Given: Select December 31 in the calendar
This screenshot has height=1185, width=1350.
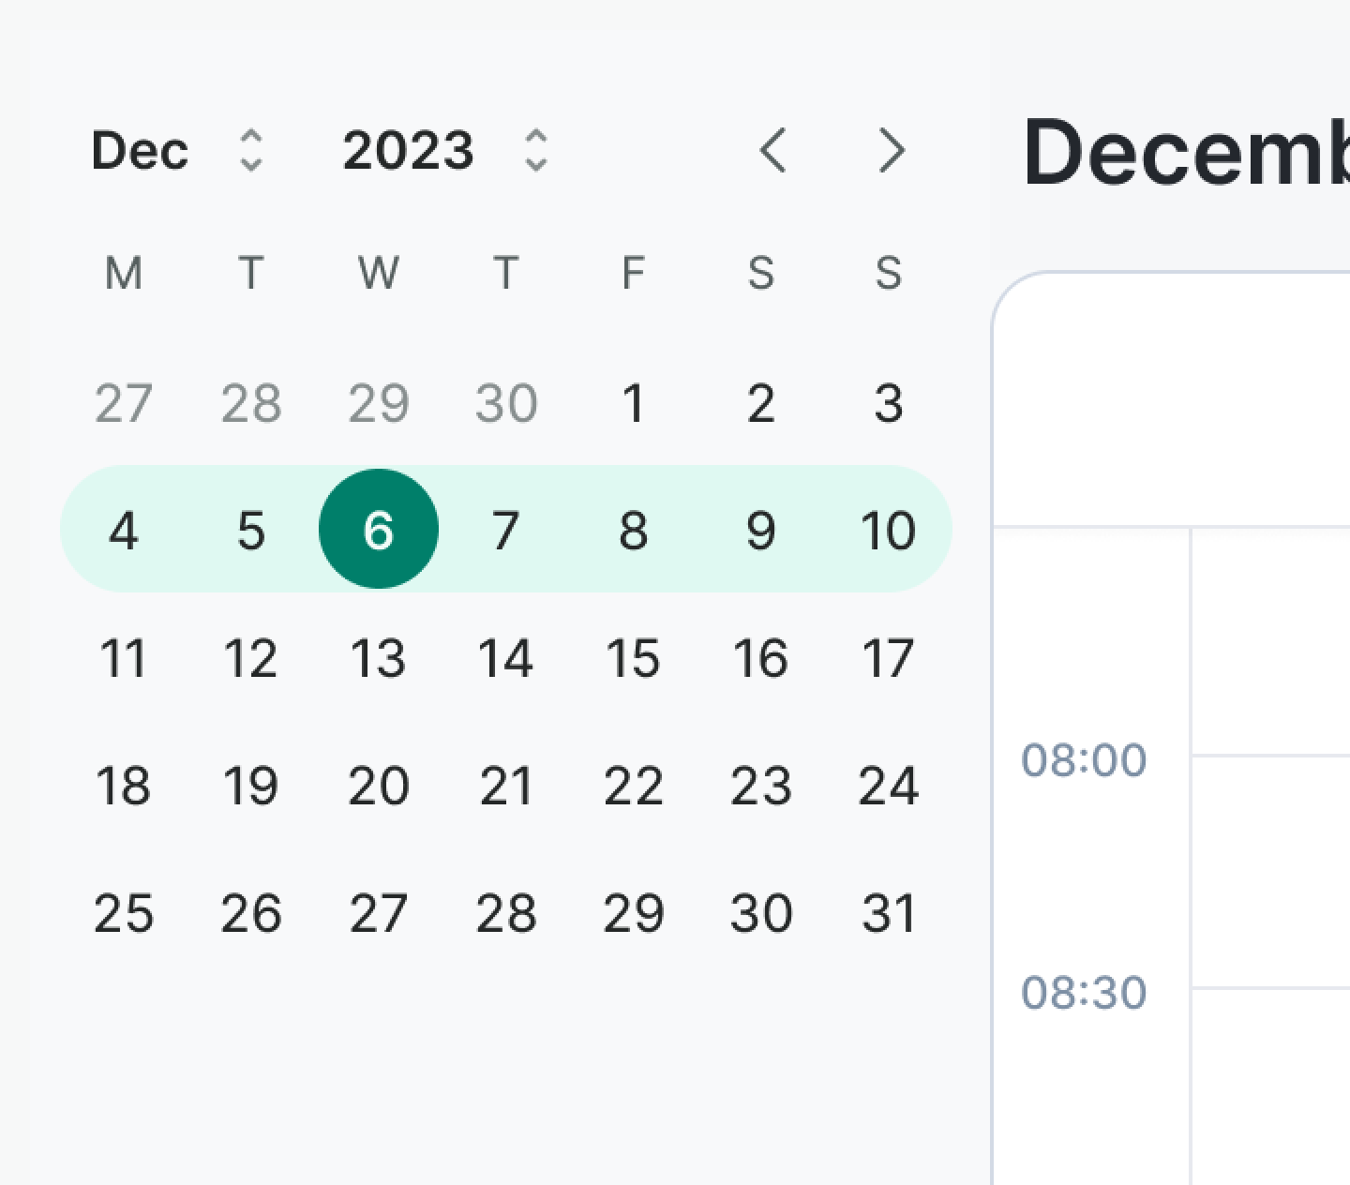Looking at the screenshot, I should [888, 913].
